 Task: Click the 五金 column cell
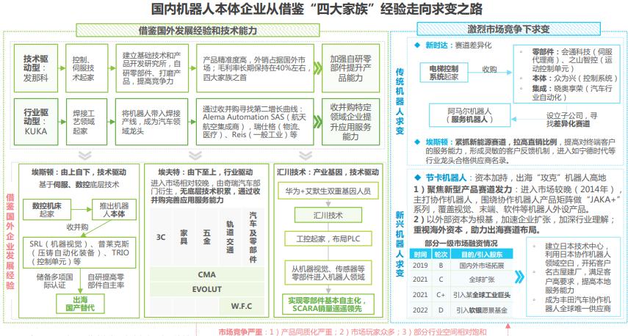click(207, 237)
